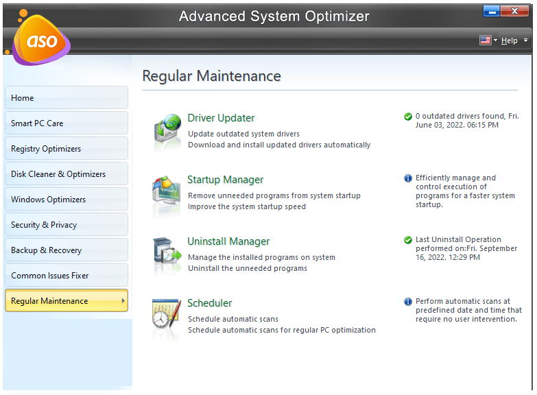Click the US flag language icon

(x=485, y=40)
